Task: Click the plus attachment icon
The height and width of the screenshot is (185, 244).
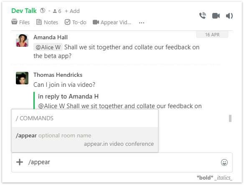Action: click(x=20, y=162)
